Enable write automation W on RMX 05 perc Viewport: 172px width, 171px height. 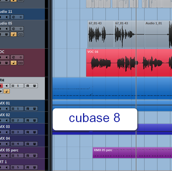click(35, 156)
